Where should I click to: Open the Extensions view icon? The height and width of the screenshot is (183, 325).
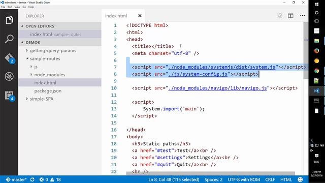[9, 96]
